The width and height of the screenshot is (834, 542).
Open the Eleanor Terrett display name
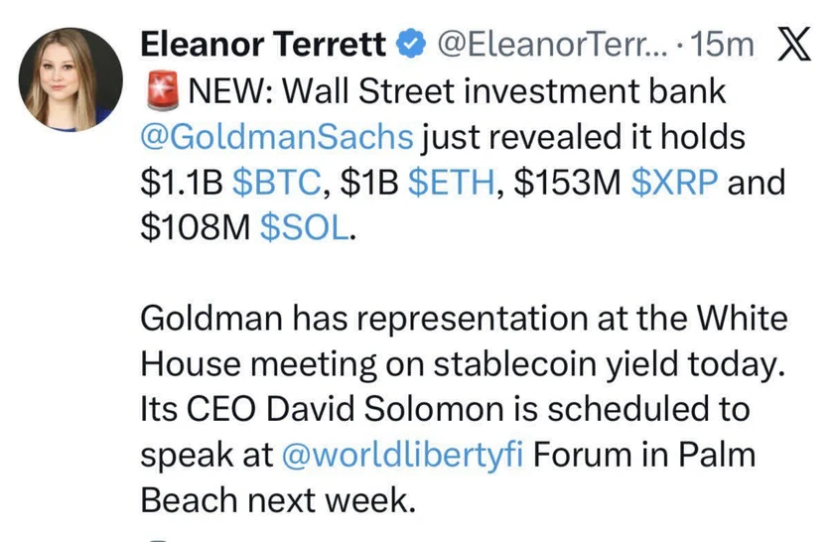tap(262, 44)
